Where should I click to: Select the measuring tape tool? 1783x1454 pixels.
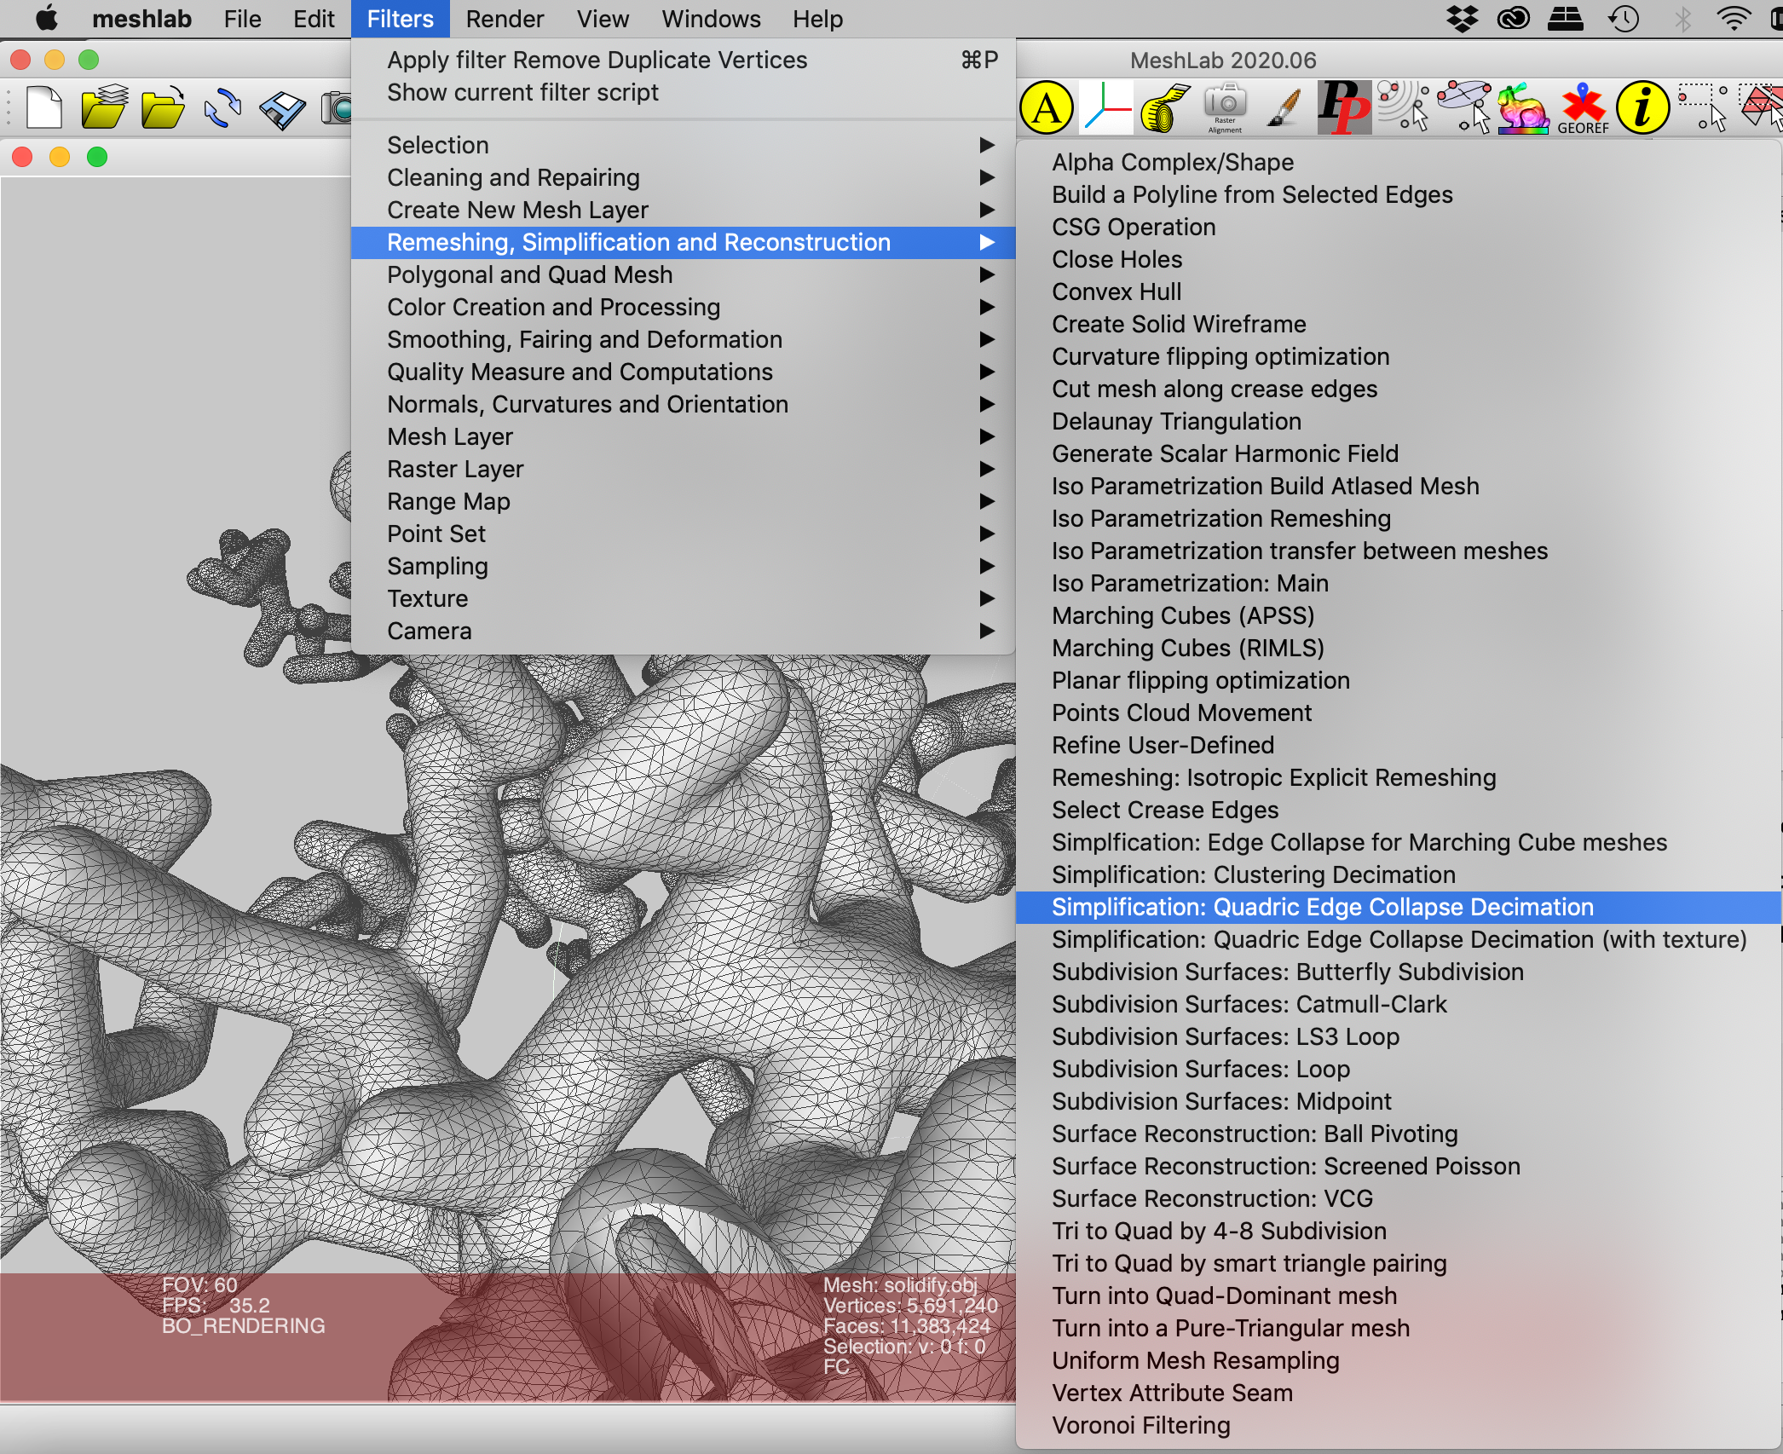pos(1163,108)
